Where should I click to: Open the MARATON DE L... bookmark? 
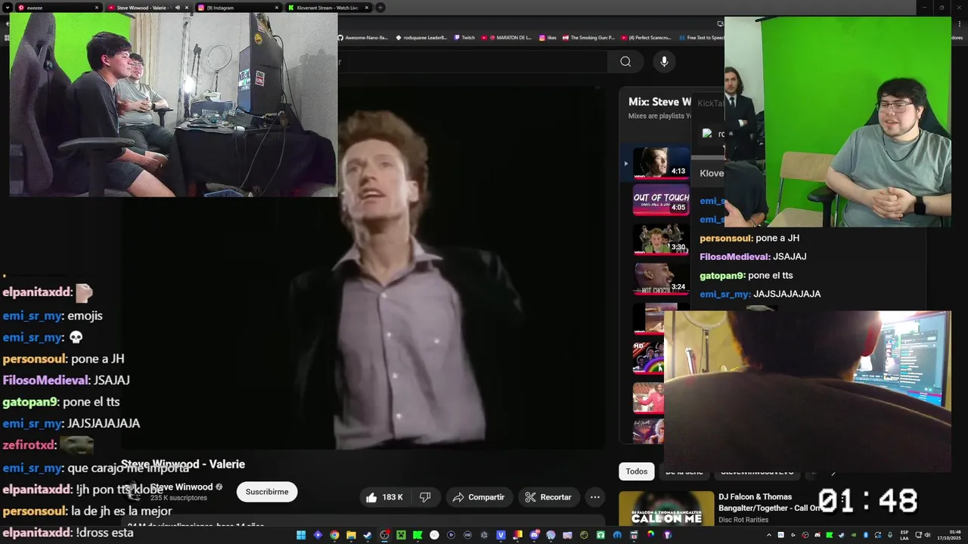pos(507,38)
